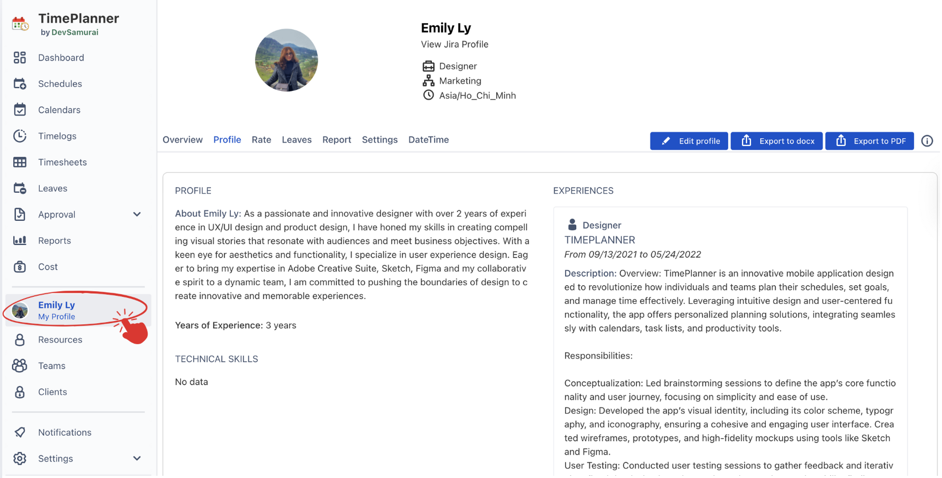Click Emily Ly's profile photo
Screen dimensions: 942x478
[286, 60]
